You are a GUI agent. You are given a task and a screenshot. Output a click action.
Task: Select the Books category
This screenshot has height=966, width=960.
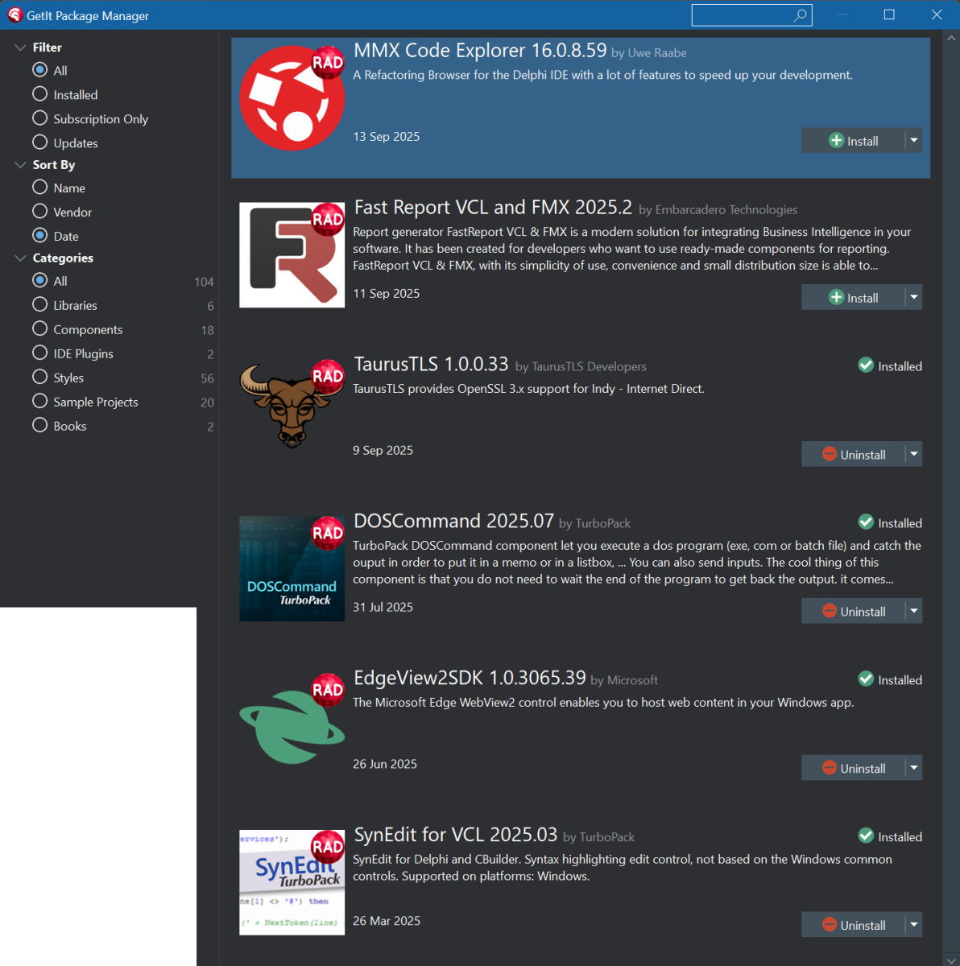(x=40, y=426)
